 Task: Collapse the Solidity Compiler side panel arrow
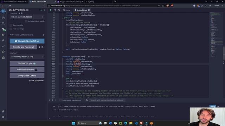click(45, 10)
